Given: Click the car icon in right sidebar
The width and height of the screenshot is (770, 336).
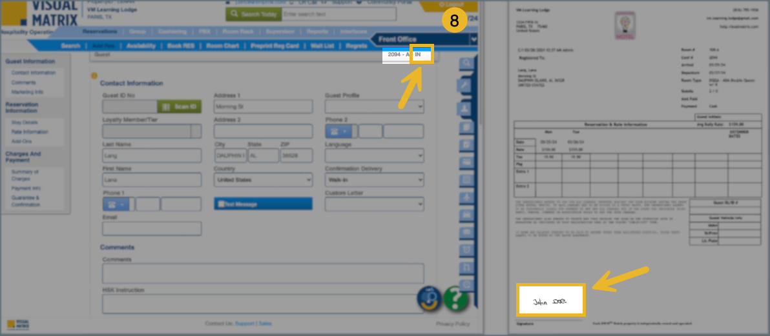Looking at the screenshot, I should (x=466, y=213).
